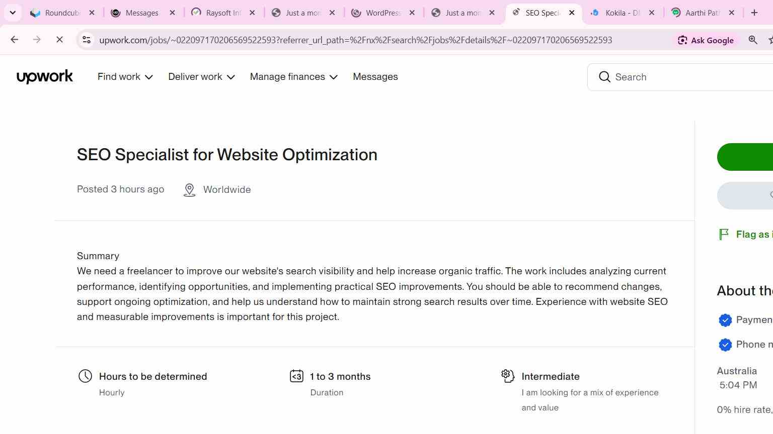Click the green apply button
This screenshot has width=773, height=434.
click(x=745, y=157)
